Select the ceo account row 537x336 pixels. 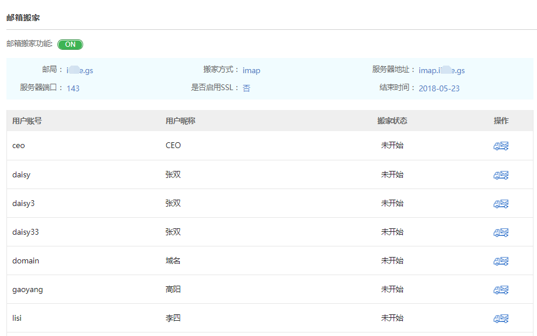coord(19,146)
